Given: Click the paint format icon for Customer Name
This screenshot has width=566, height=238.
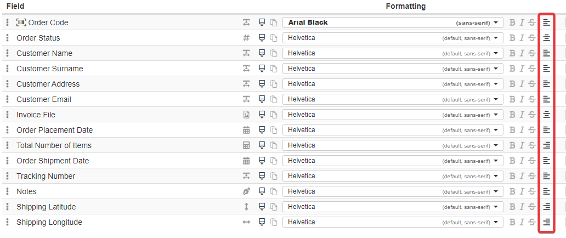Looking at the screenshot, I should tap(262, 53).
